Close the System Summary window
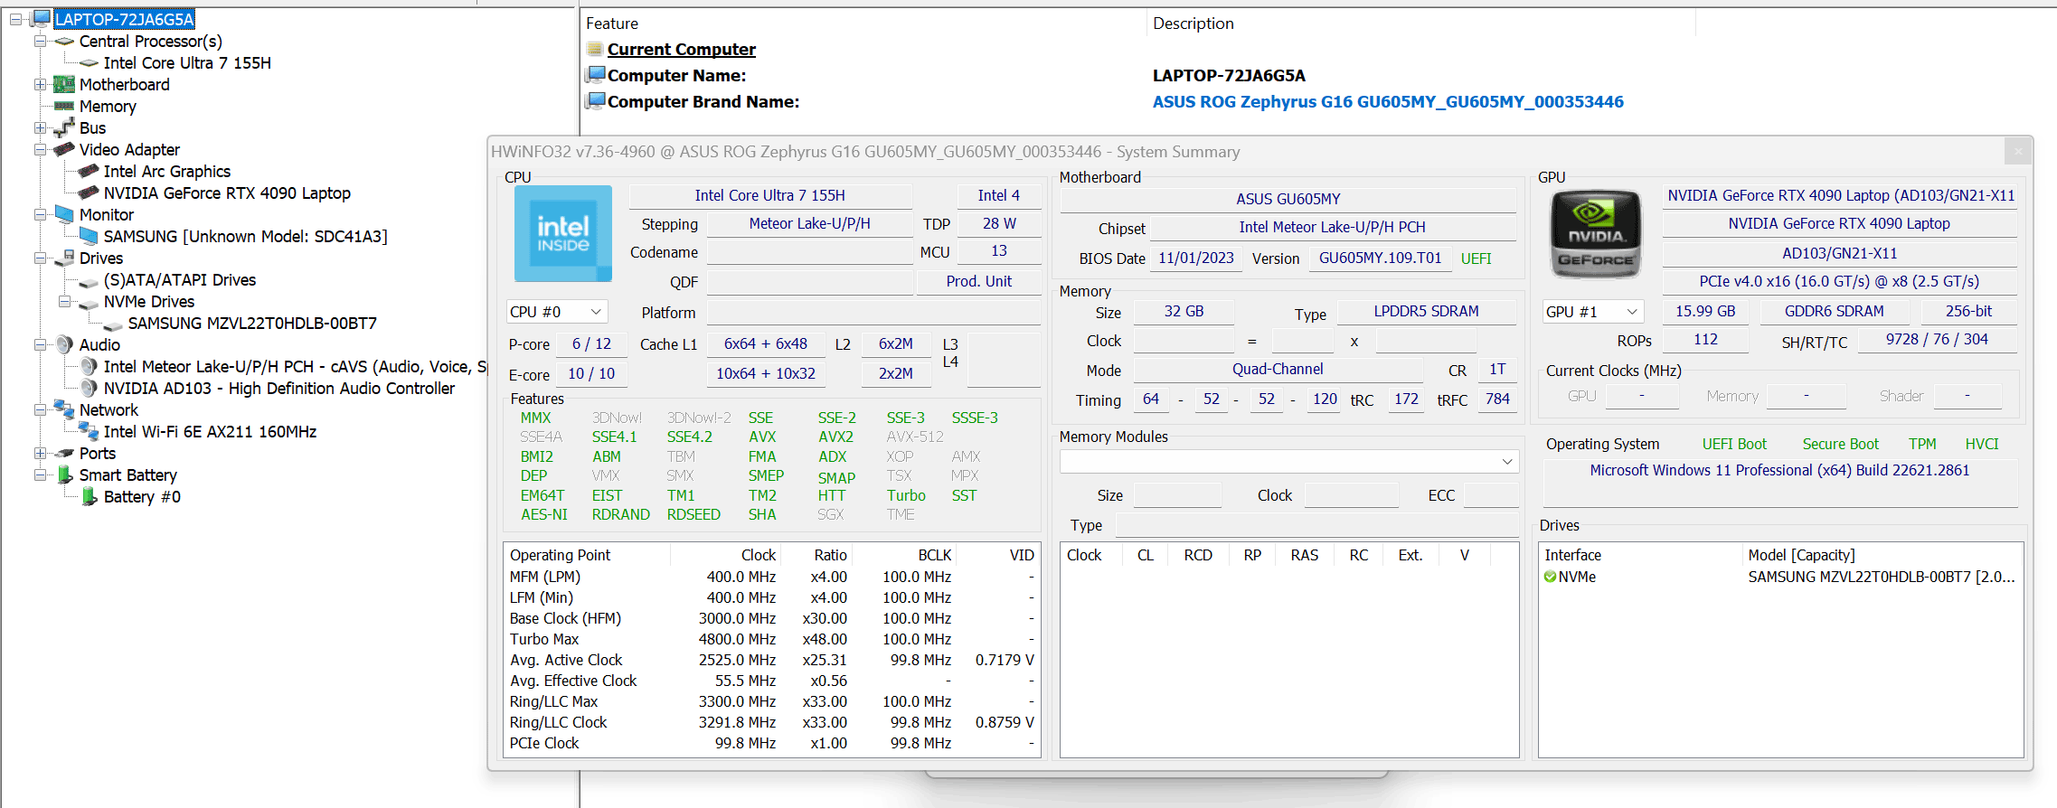Screen dimensions: 2057x808 tap(2018, 151)
